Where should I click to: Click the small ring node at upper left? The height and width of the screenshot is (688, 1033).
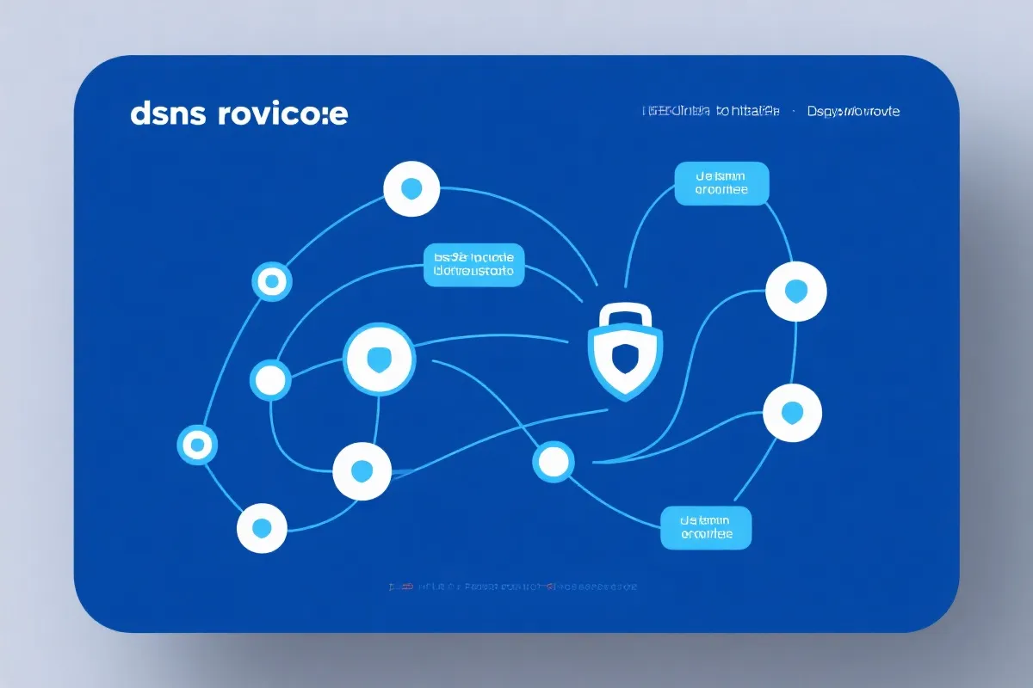tap(272, 281)
